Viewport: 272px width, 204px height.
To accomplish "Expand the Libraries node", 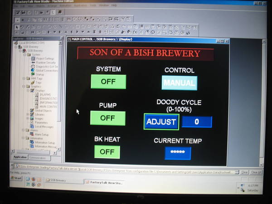I will pos(28,114).
